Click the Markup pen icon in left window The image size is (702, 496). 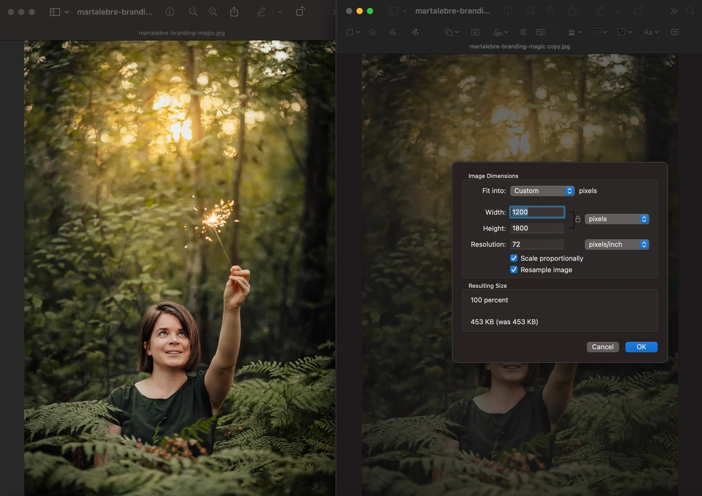261,12
